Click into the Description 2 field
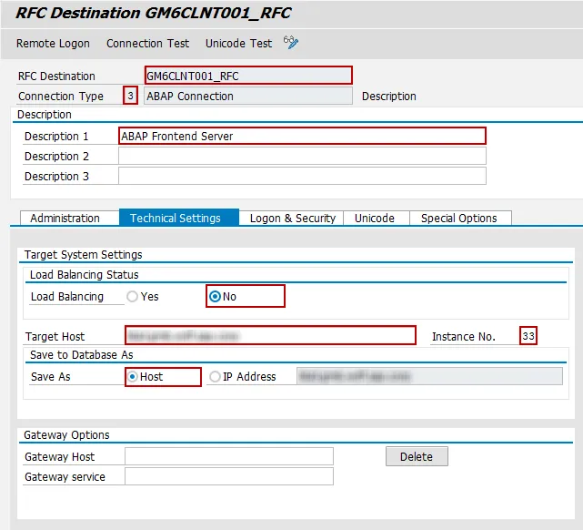The height and width of the screenshot is (530, 583). click(302, 157)
